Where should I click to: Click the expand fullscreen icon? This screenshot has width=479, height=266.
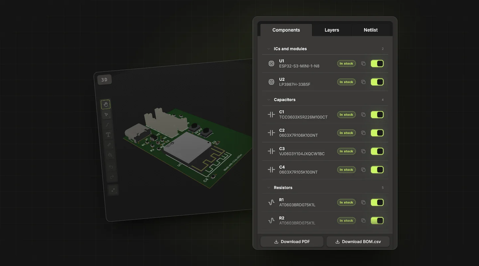[113, 190]
